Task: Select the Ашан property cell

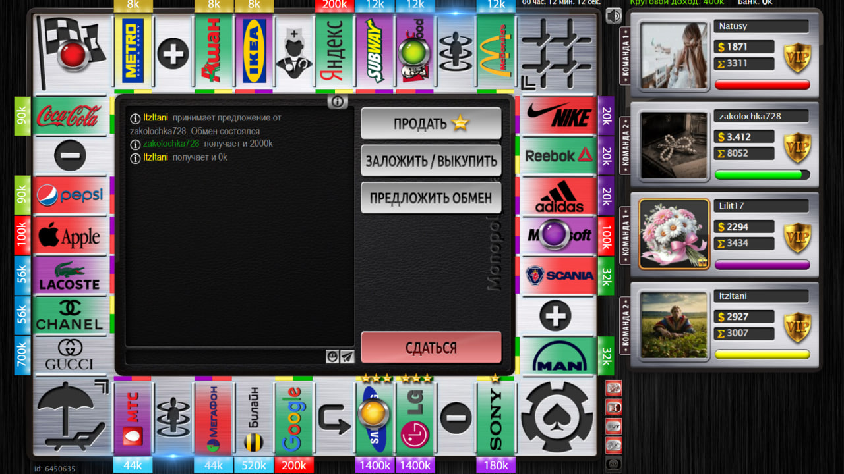Action: tap(214, 52)
